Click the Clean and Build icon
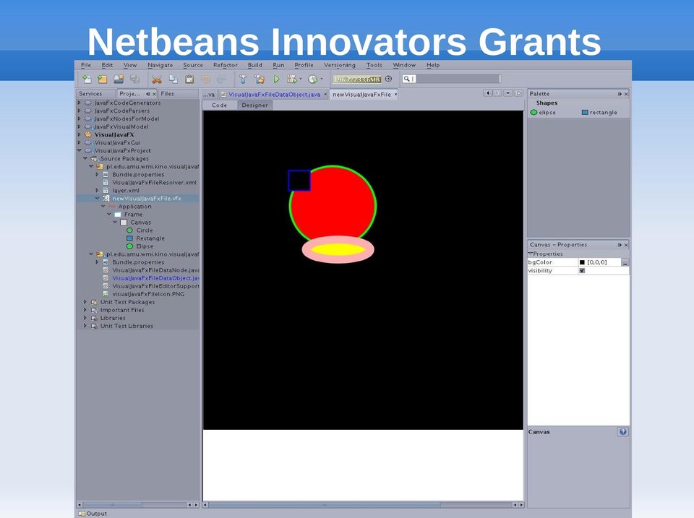Image resolution: width=694 pixels, height=518 pixels. (260, 79)
